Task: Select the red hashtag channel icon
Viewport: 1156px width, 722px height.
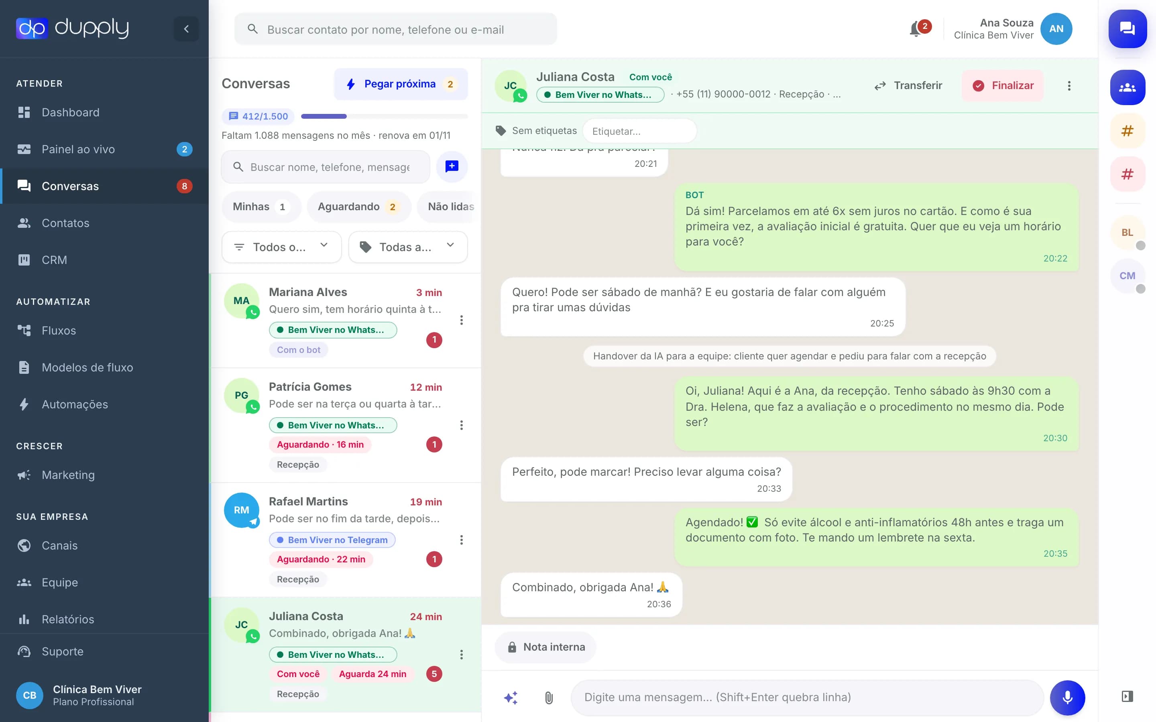Action: 1128,174
